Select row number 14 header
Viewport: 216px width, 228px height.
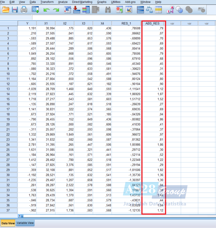point(8,94)
